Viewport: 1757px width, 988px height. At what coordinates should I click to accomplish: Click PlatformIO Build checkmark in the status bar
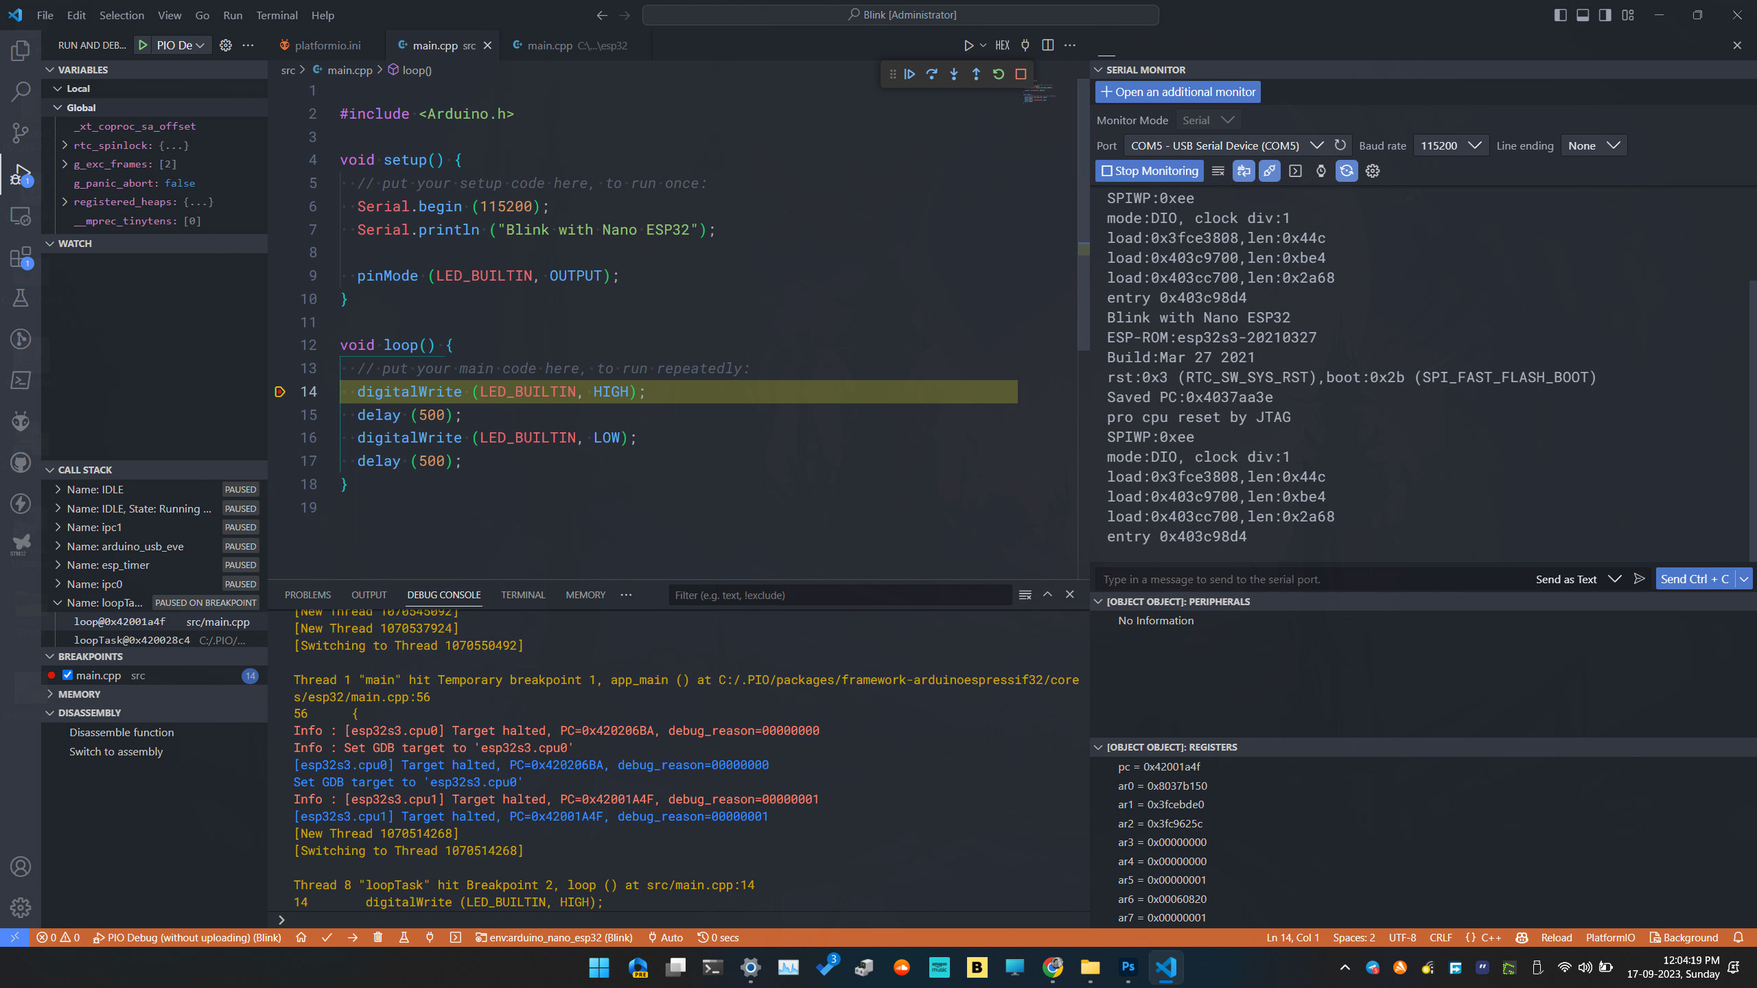327,937
